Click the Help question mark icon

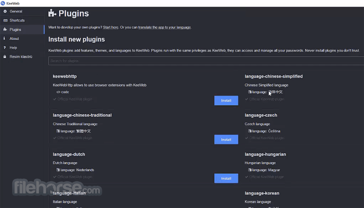click(4, 48)
